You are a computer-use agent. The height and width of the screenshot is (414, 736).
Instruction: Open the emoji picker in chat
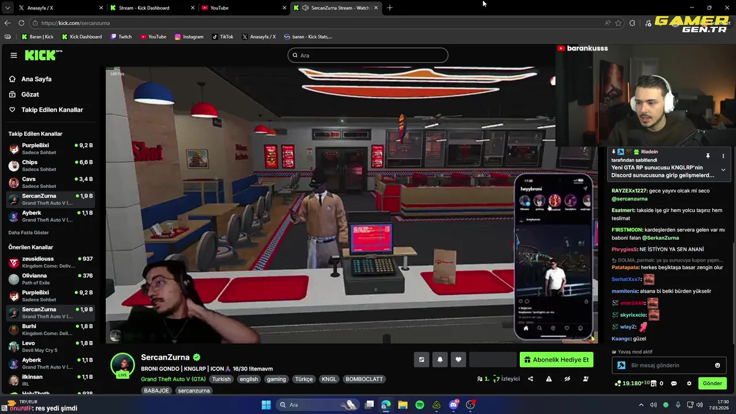tap(718, 365)
